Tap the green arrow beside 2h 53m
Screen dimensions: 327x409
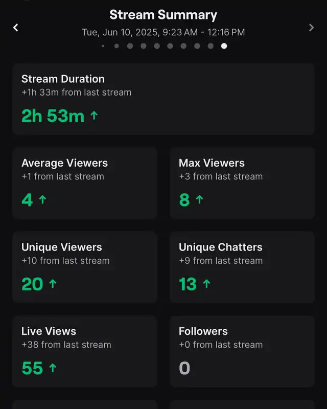pyautogui.click(x=94, y=116)
